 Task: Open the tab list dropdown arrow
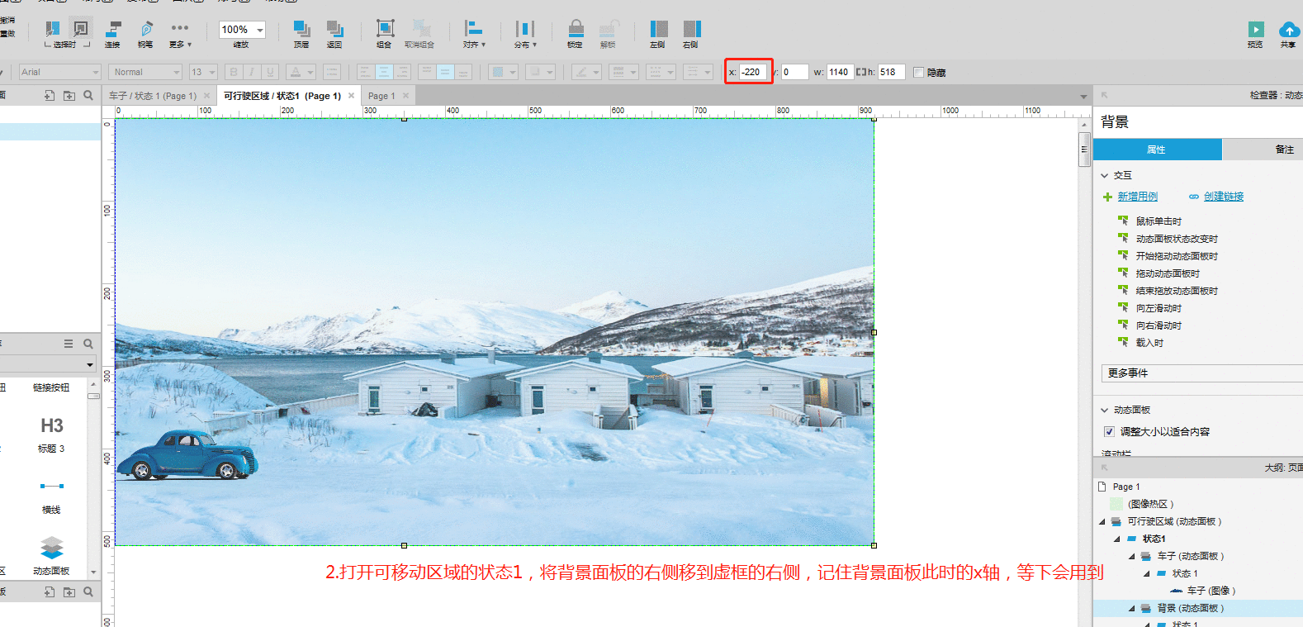pyautogui.click(x=1083, y=97)
